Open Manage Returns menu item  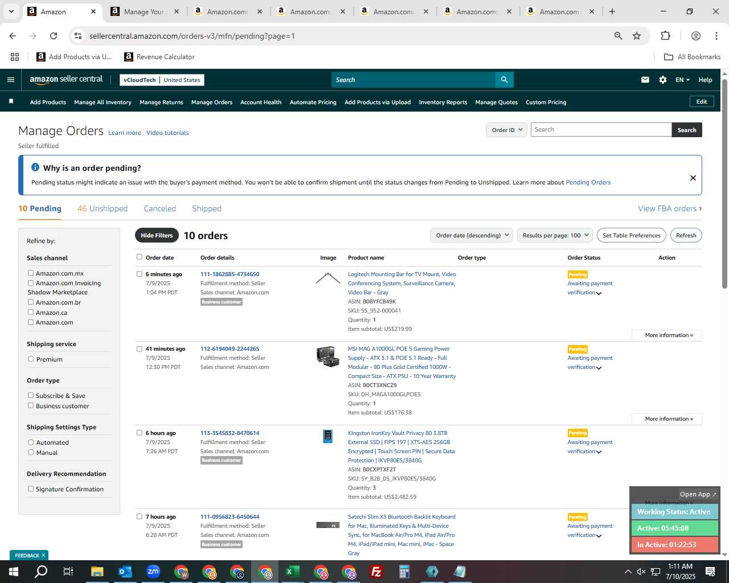coord(161,102)
